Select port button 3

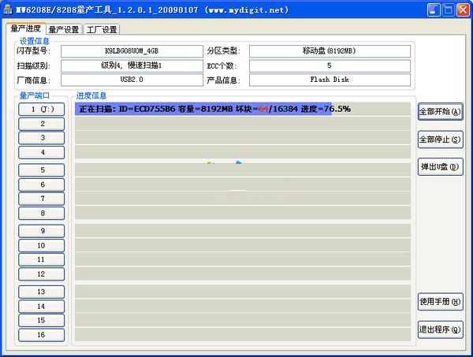click(x=42, y=138)
